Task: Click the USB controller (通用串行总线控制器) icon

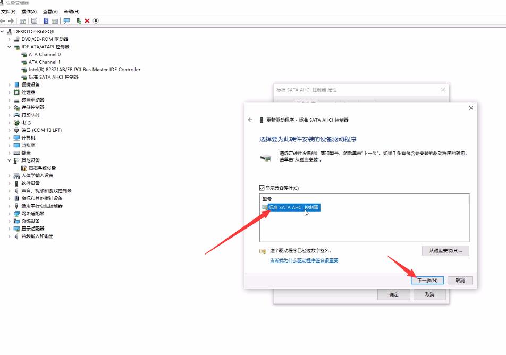Action: tap(17, 206)
